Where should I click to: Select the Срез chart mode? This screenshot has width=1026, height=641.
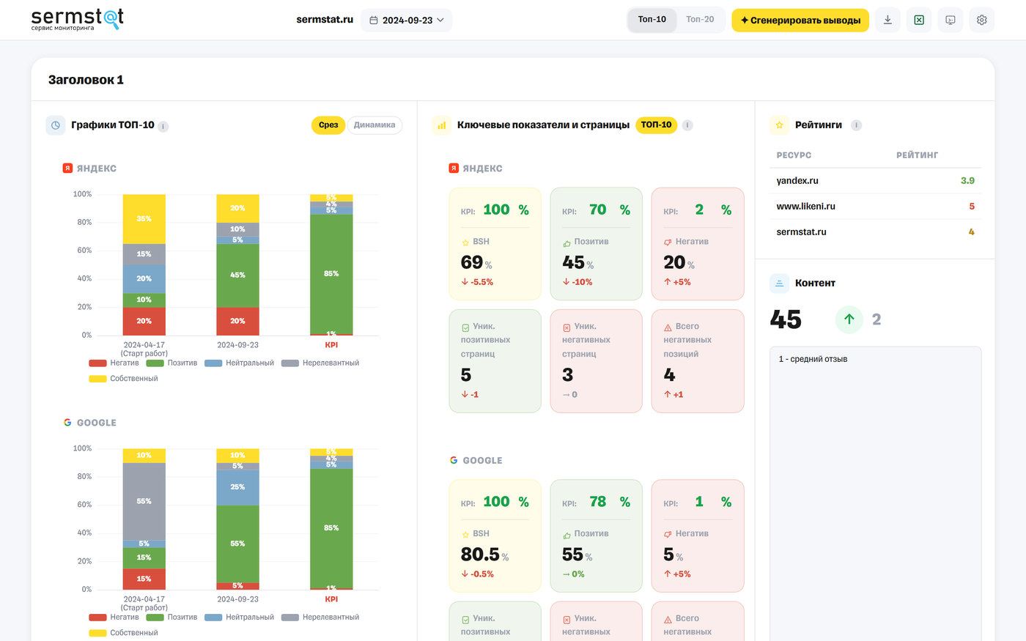tap(328, 125)
